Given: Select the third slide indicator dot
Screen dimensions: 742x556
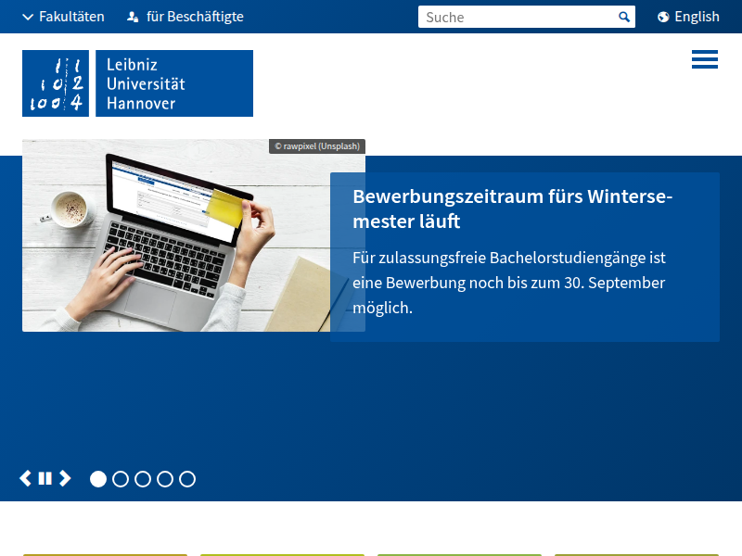Looking at the screenshot, I should (143, 479).
